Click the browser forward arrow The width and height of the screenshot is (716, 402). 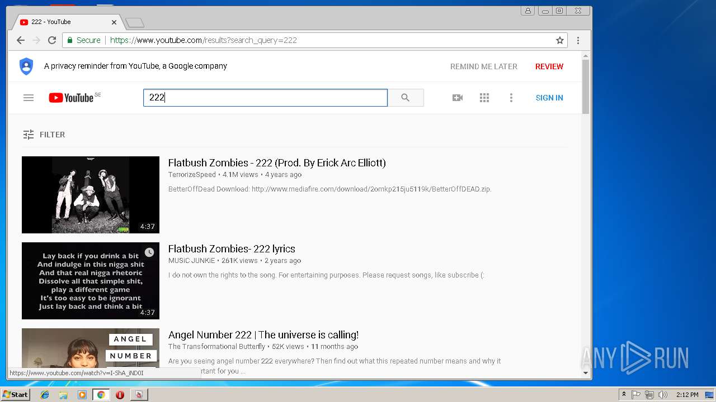[x=36, y=40]
